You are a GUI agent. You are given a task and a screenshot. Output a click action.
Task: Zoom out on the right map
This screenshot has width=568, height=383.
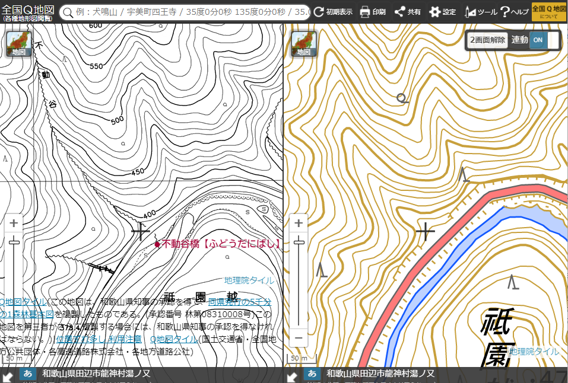(x=298, y=338)
